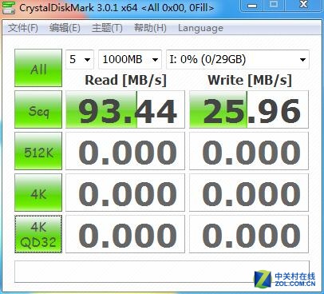Run all benchmarks with All button
324x294 pixels.
pyautogui.click(x=38, y=68)
